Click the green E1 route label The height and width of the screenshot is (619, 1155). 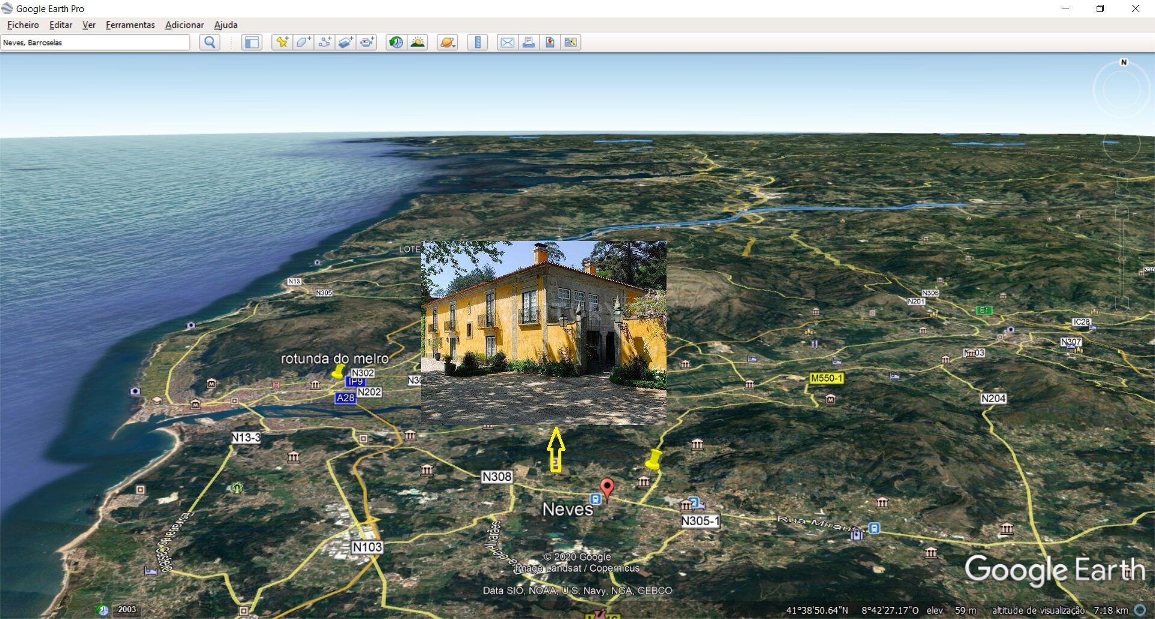click(x=984, y=310)
